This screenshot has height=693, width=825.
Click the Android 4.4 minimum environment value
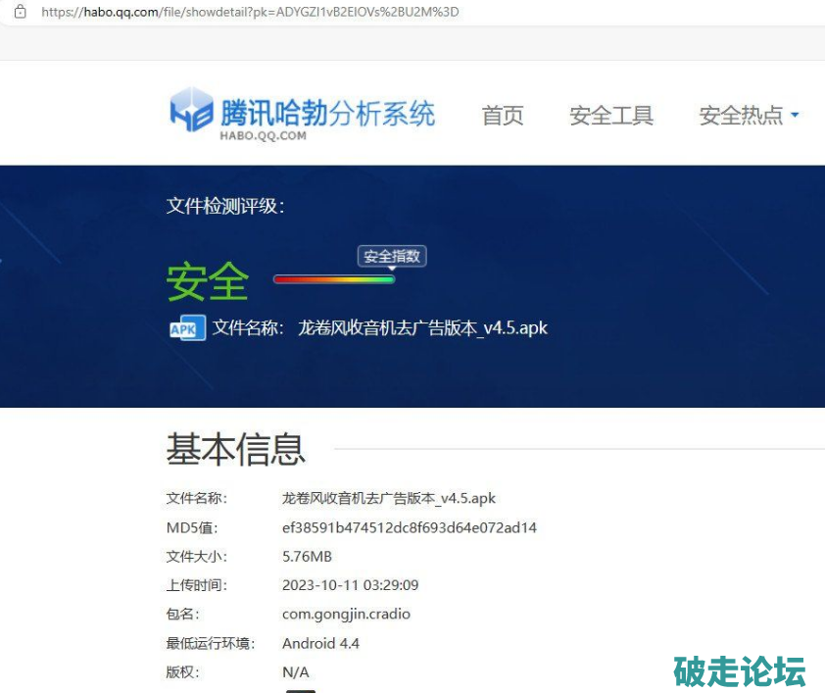coord(320,643)
